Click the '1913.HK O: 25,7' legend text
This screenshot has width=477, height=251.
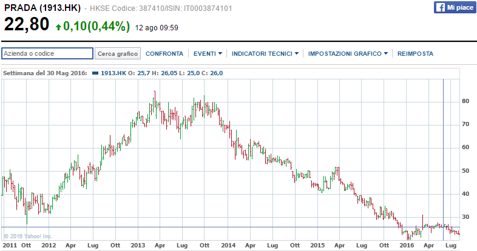(x=126, y=73)
